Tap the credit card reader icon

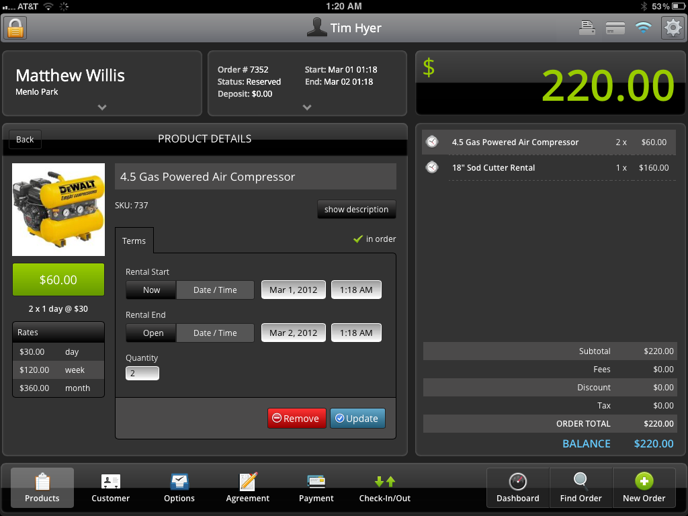pos(615,28)
